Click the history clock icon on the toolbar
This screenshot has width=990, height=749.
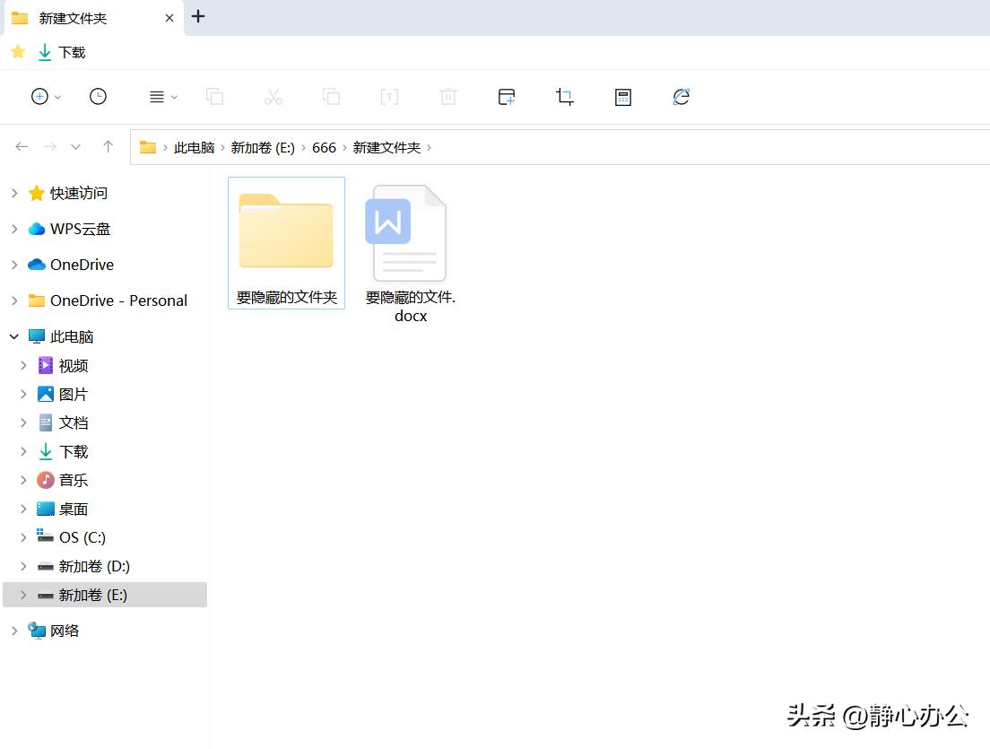pos(98,97)
